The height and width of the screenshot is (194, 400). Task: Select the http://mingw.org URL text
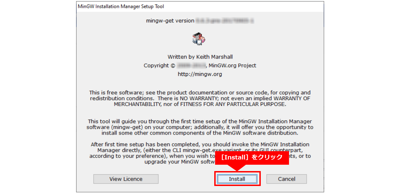[200, 74]
